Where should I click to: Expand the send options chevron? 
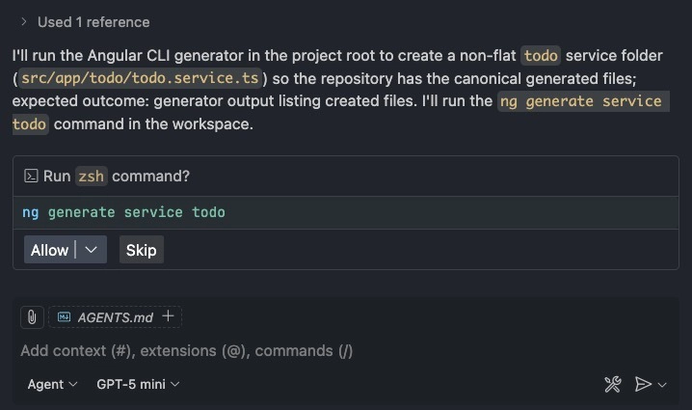pyautogui.click(x=662, y=386)
